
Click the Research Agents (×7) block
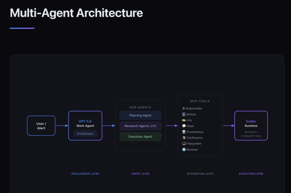(x=140, y=126)
